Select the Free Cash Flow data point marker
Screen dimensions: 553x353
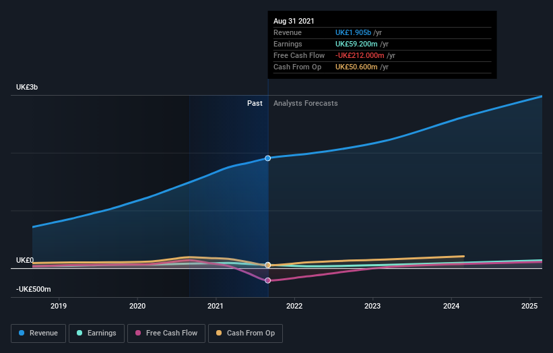pyautogui.click(x=267, y=280)
